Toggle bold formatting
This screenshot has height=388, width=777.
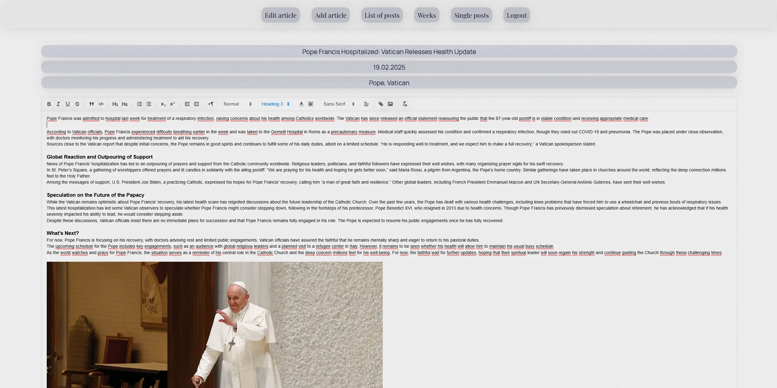[49, 104]
